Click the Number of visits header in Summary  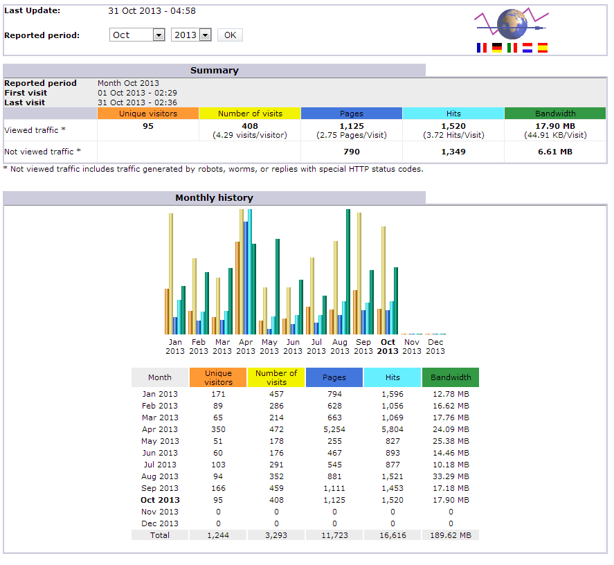[x=250, y=114]
